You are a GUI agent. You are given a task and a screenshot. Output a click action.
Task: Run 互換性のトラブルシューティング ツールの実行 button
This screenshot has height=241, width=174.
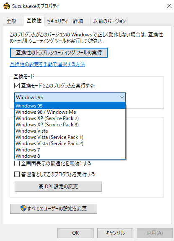pos(59,53)
